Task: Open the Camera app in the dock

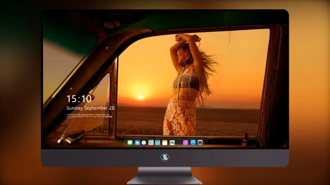Action: [x=200, y=142]
